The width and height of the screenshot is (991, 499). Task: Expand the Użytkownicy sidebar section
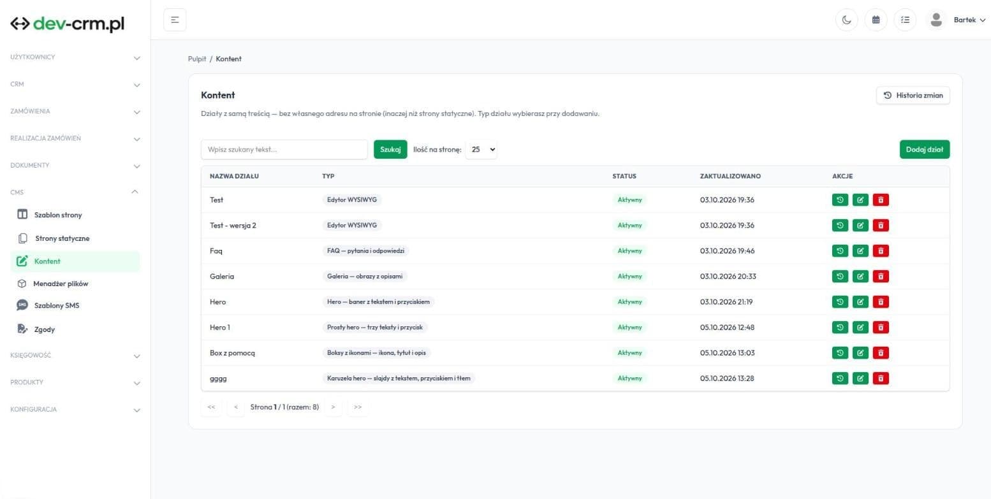[x=75, y=57]
